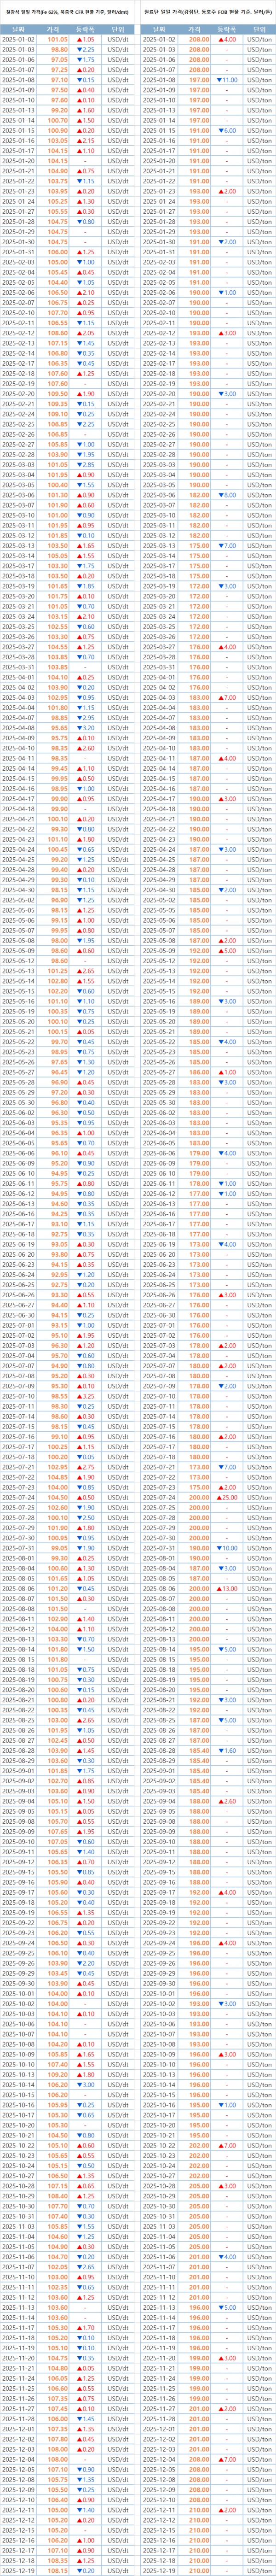This screenshot has width=276, height=2576.
Task: Click the blue down arrow in iron ore 2025-12-19 row
Action: coord(79,2570)
